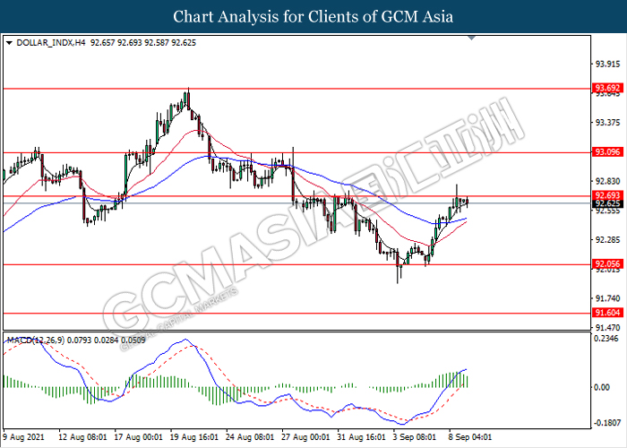This screenshot has height=448, width=627.
Task: Open the DOLLAR_INDX symbol dropdown triangle
Action: [x=9, y=43]
